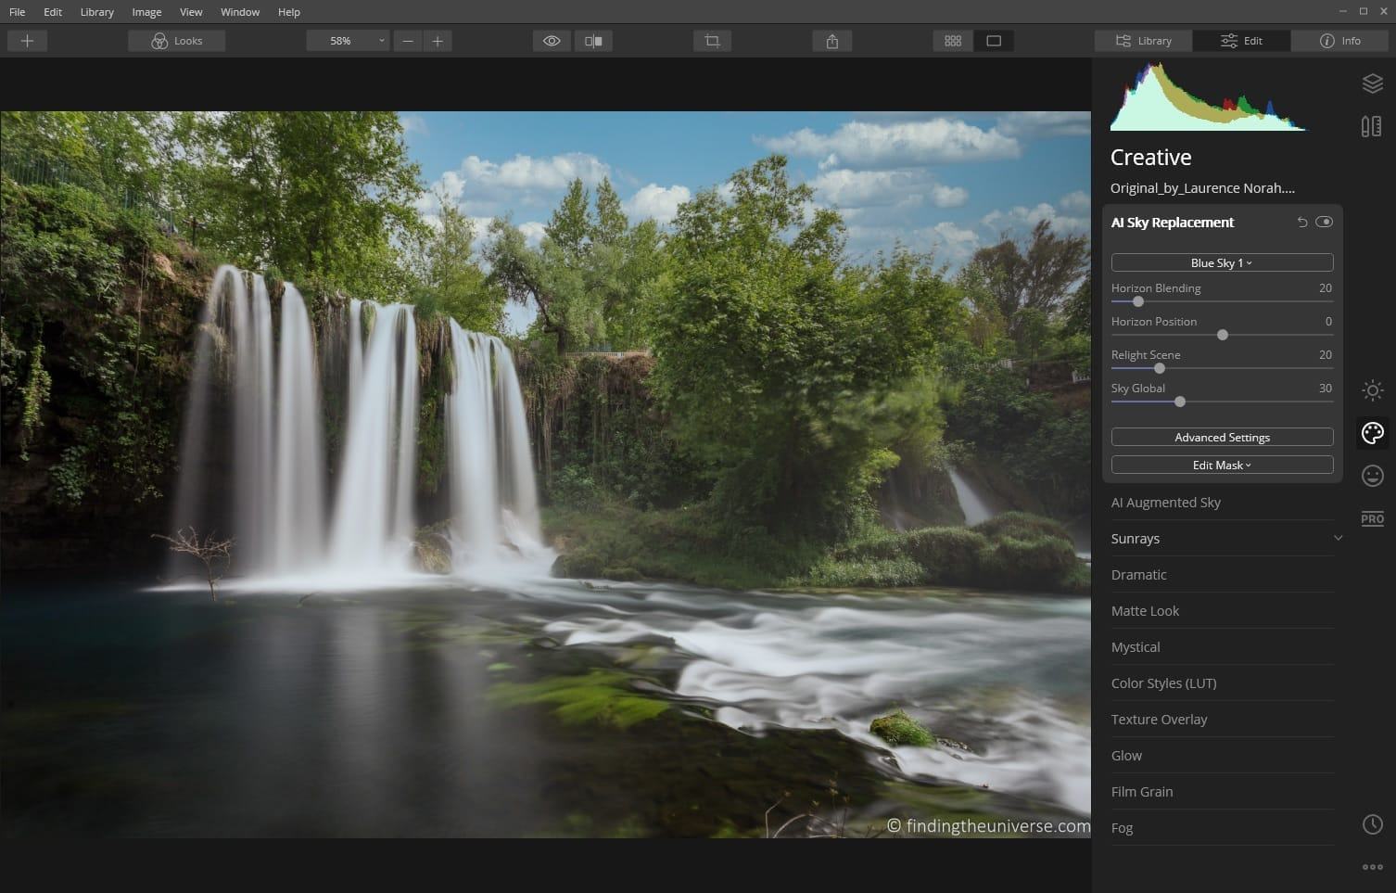Image resolution: width=1396 pixels, height=893 pixels.
Task: Select the Matte Look filter
Action: [1145, 610]
